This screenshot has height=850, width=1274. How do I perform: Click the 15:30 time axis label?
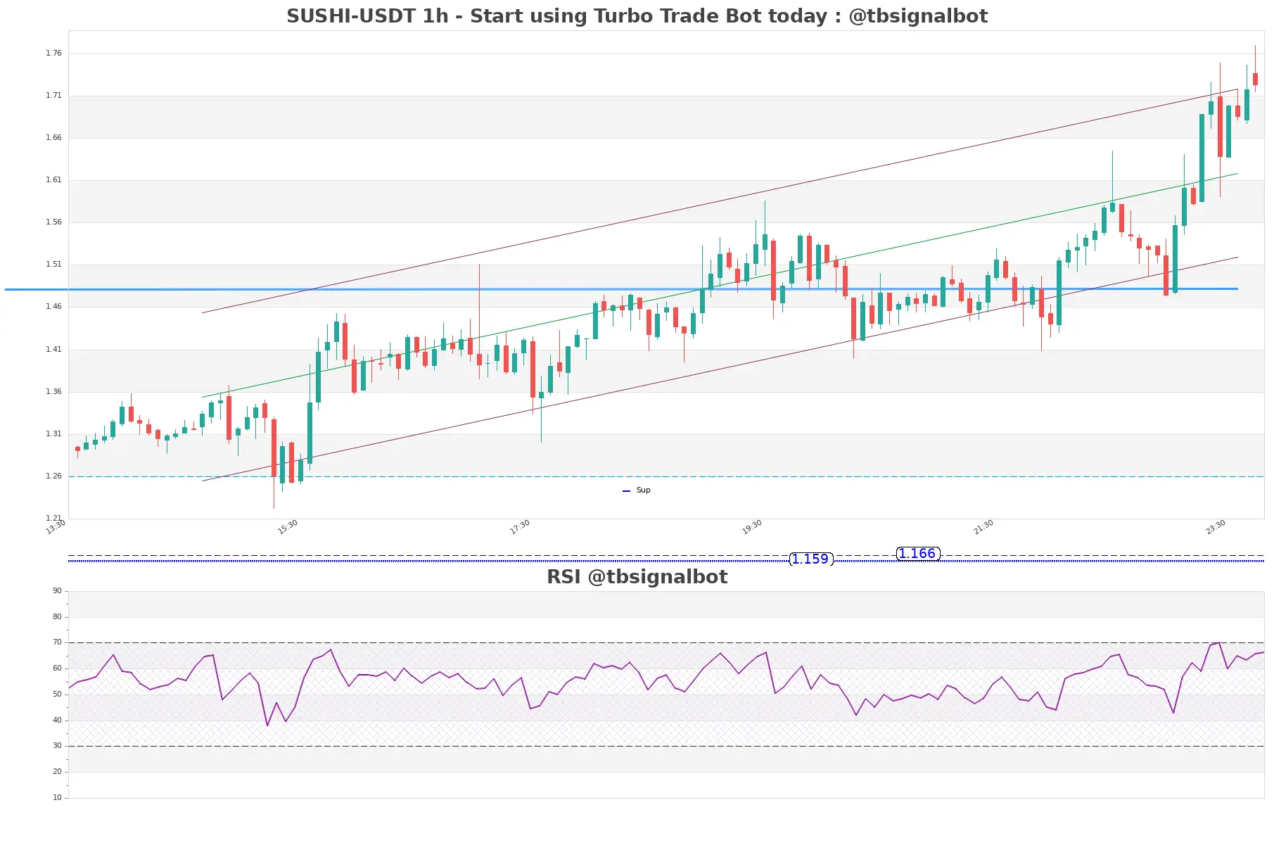pyautogui.click(x=288, y=527)
